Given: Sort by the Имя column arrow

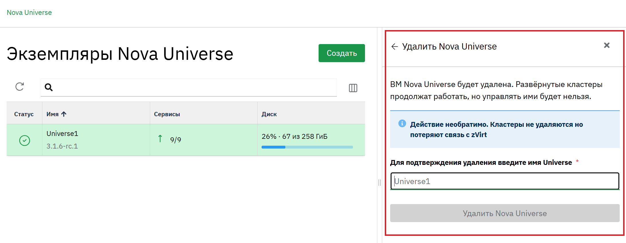Looking at the screenshot, I should pyautogui.click(x=64, y=114).
